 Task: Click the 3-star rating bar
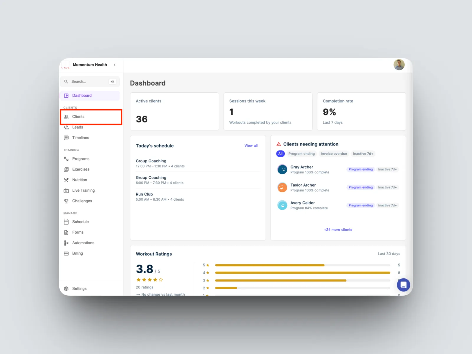303,281
